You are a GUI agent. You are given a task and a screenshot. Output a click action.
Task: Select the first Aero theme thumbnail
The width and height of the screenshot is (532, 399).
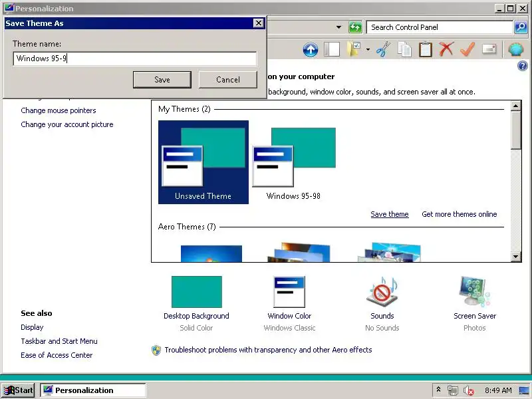[211, 253]
